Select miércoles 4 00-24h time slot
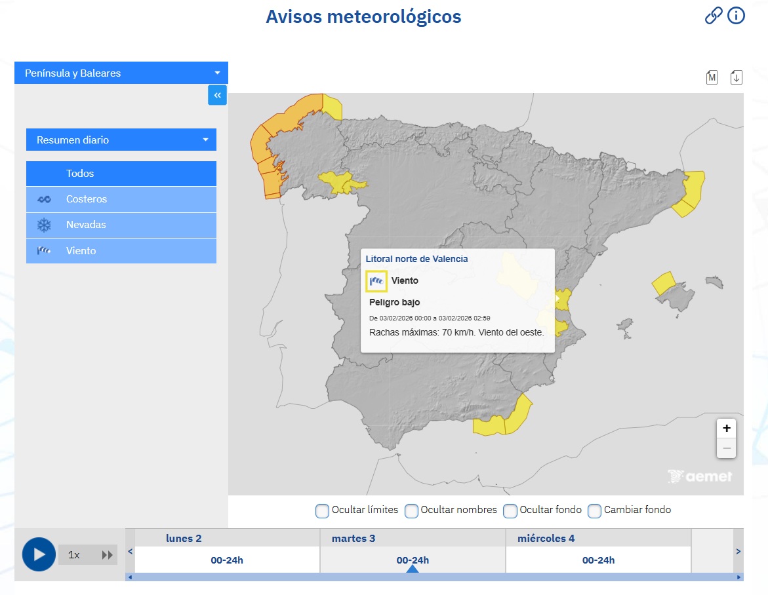 pyautogui.click(x=598, y=560)
